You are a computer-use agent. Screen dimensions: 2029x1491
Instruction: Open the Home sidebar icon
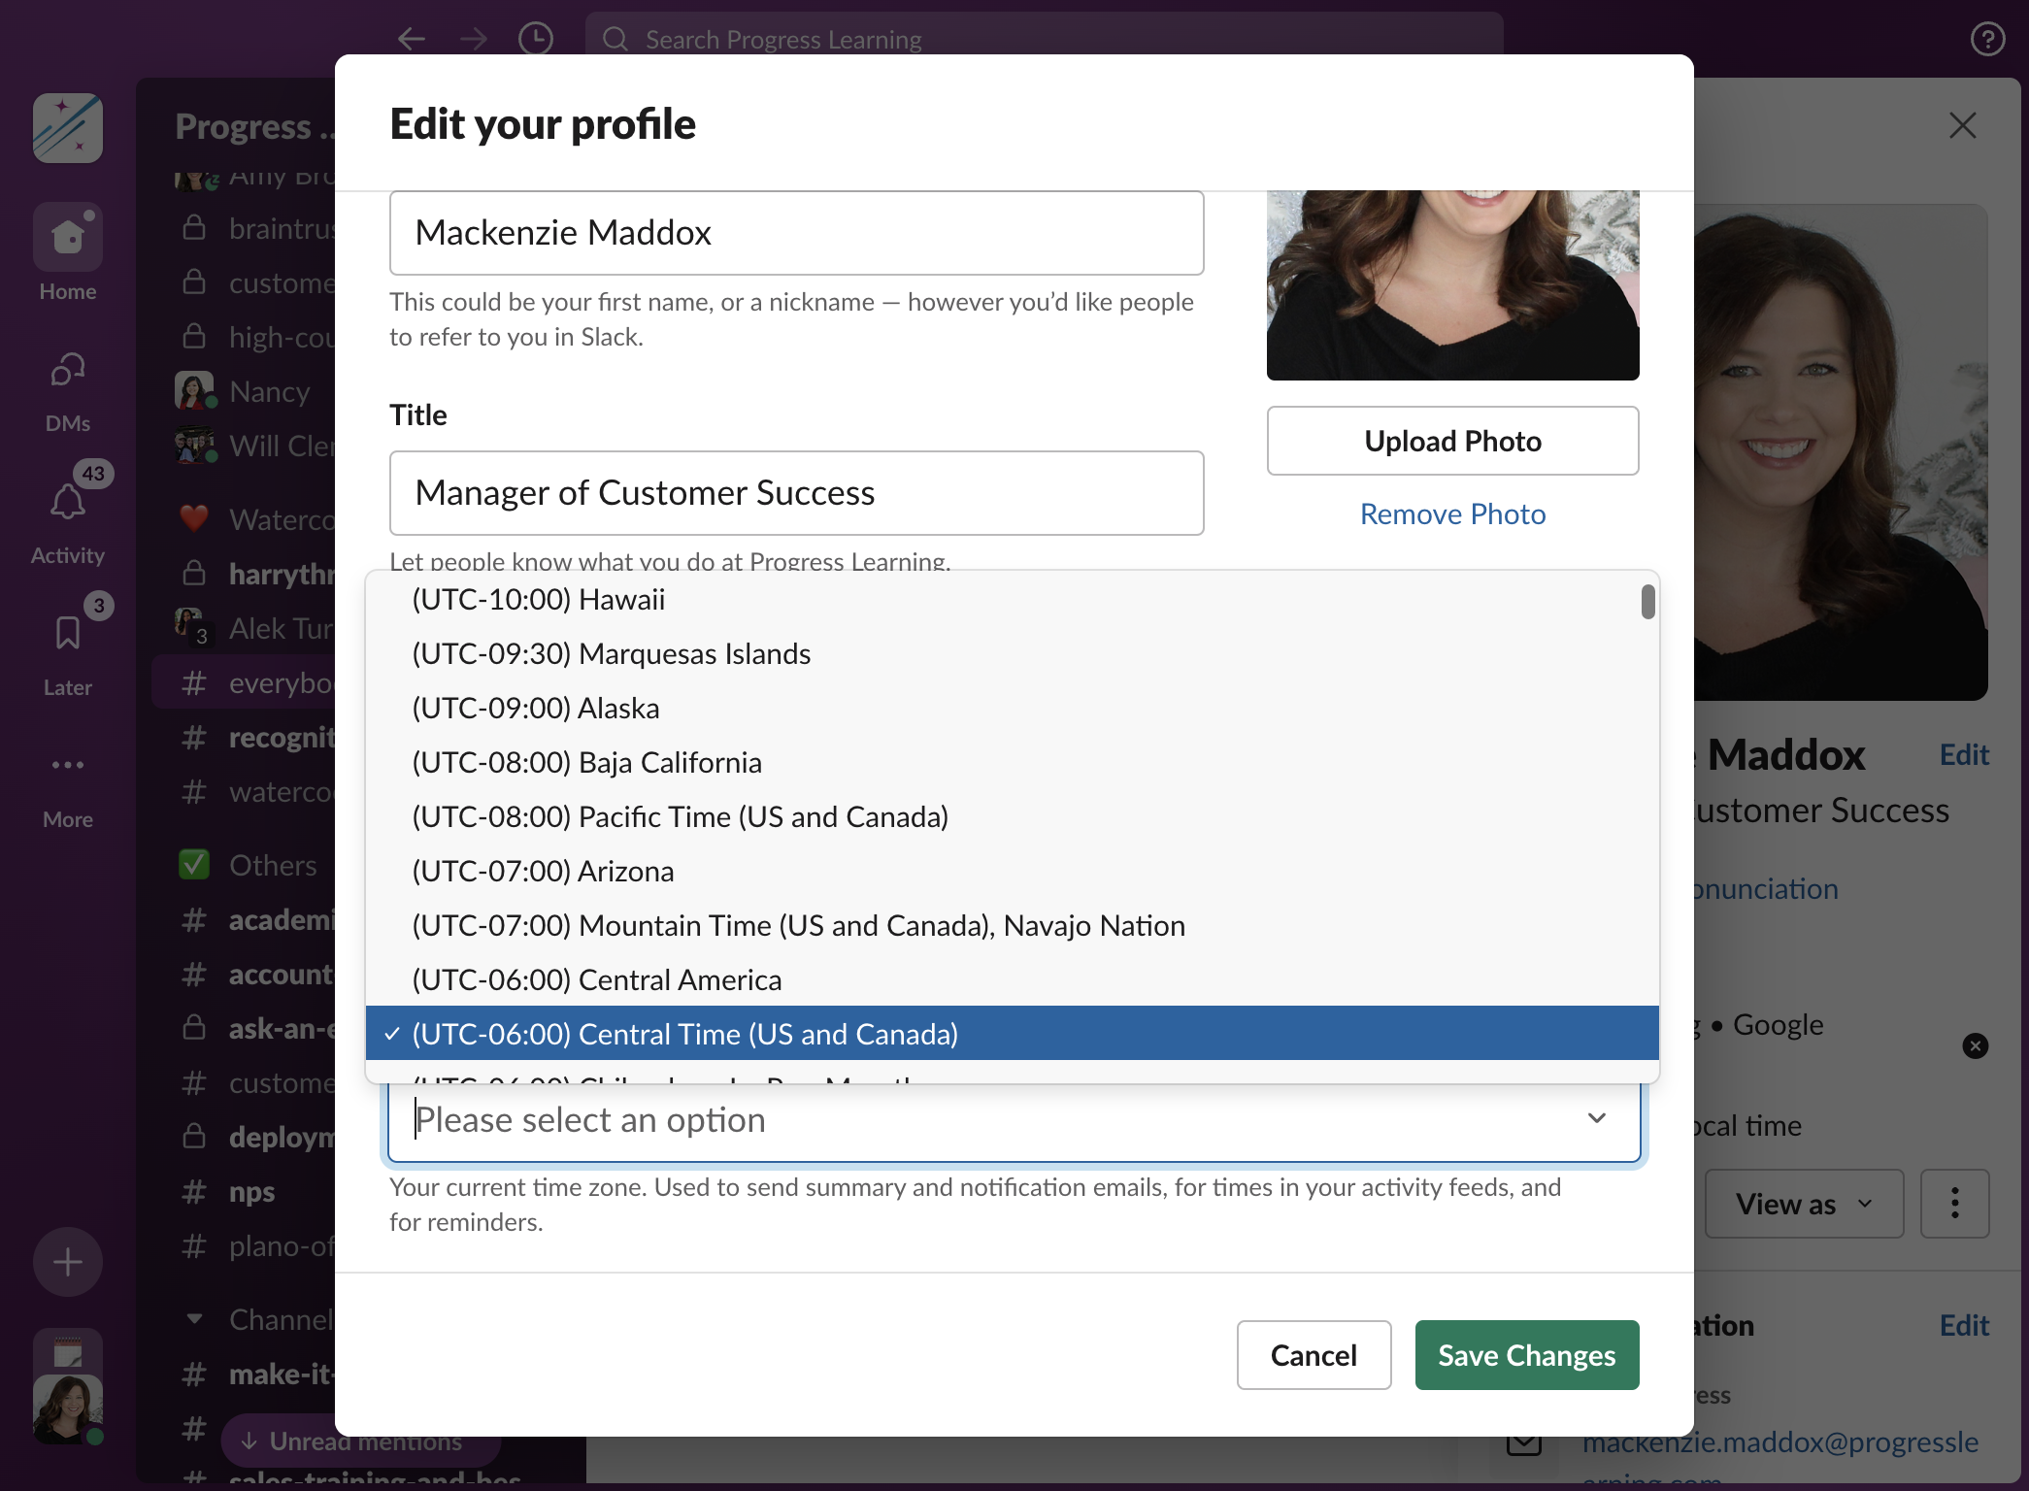coord(67,237)
